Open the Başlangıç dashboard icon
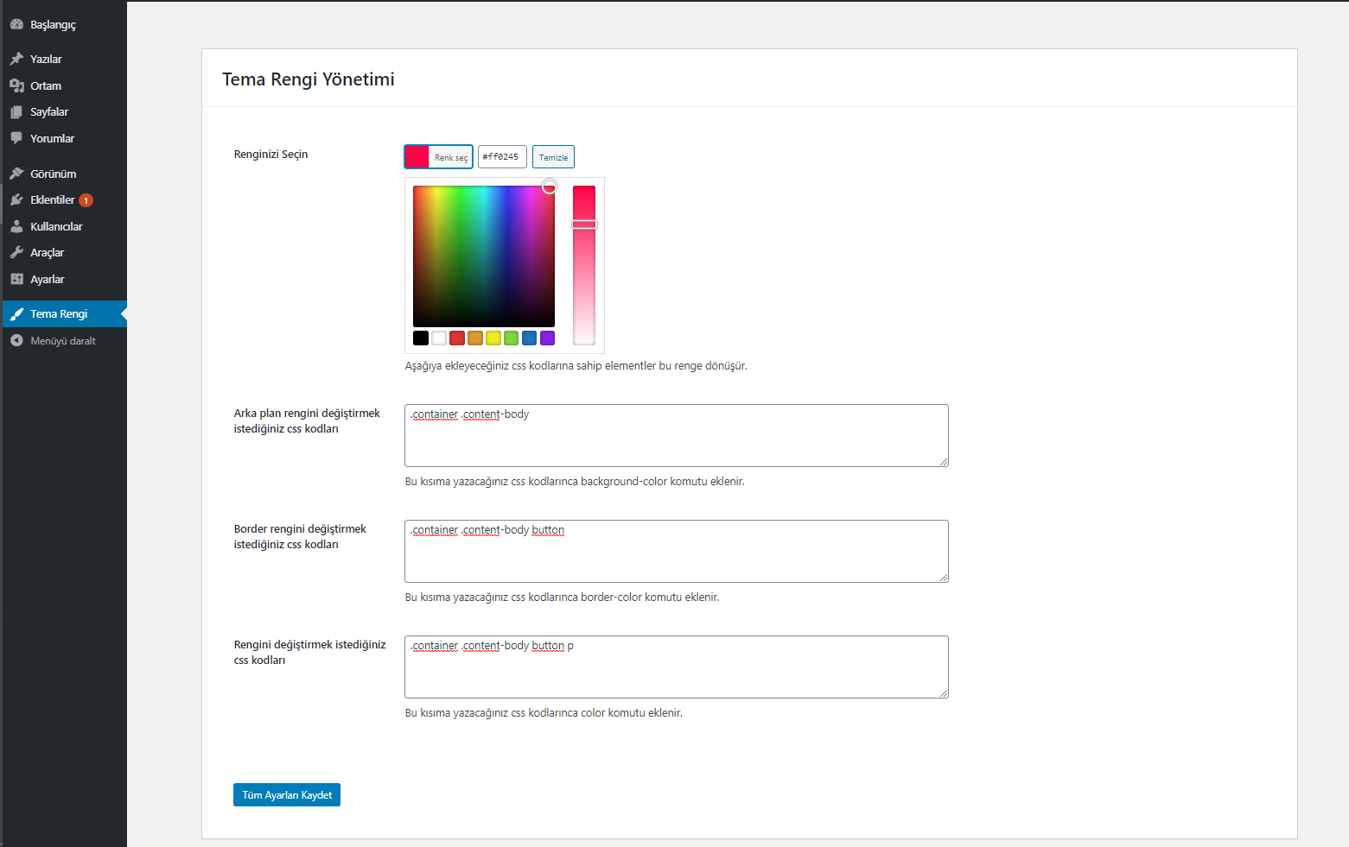Image resolution: width=1349 pixels, height=847 pixels. pyautogui.click(x=16, y=24)
